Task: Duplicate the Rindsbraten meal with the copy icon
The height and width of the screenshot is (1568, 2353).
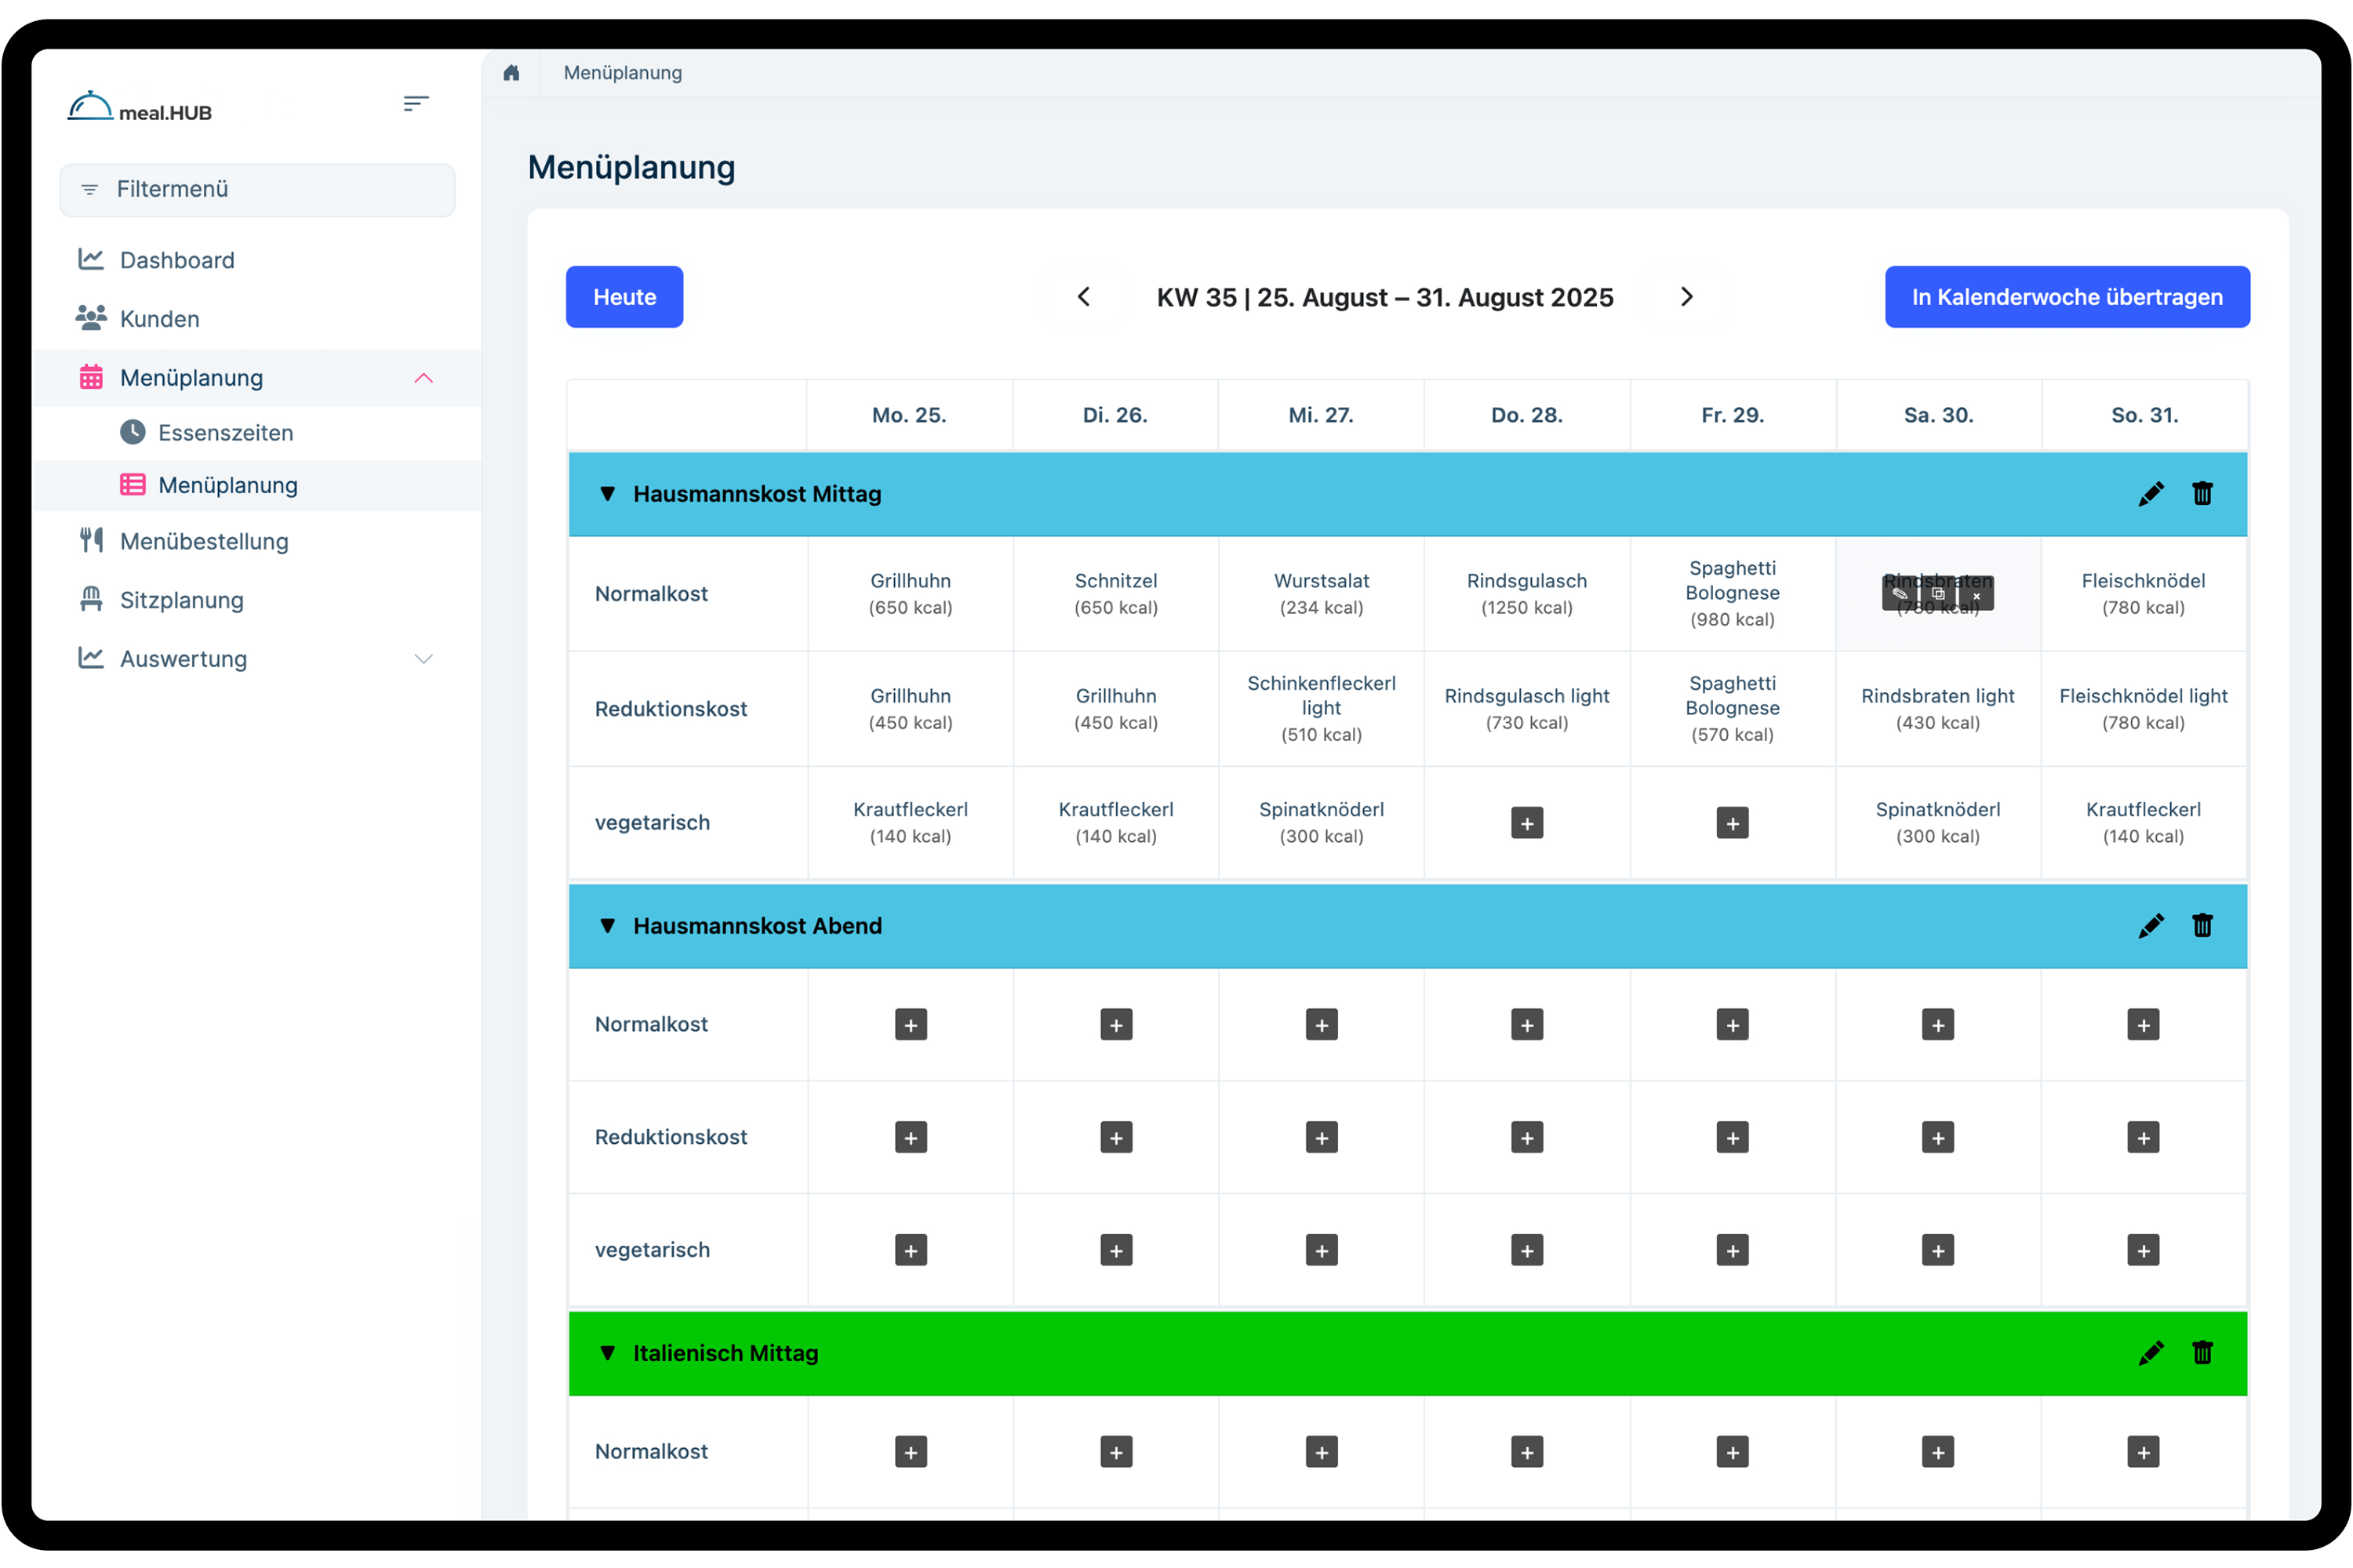Action: click(1938, 594)
